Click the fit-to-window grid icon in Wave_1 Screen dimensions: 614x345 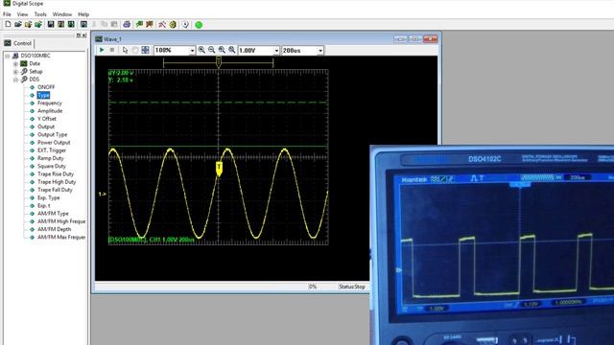145,50
